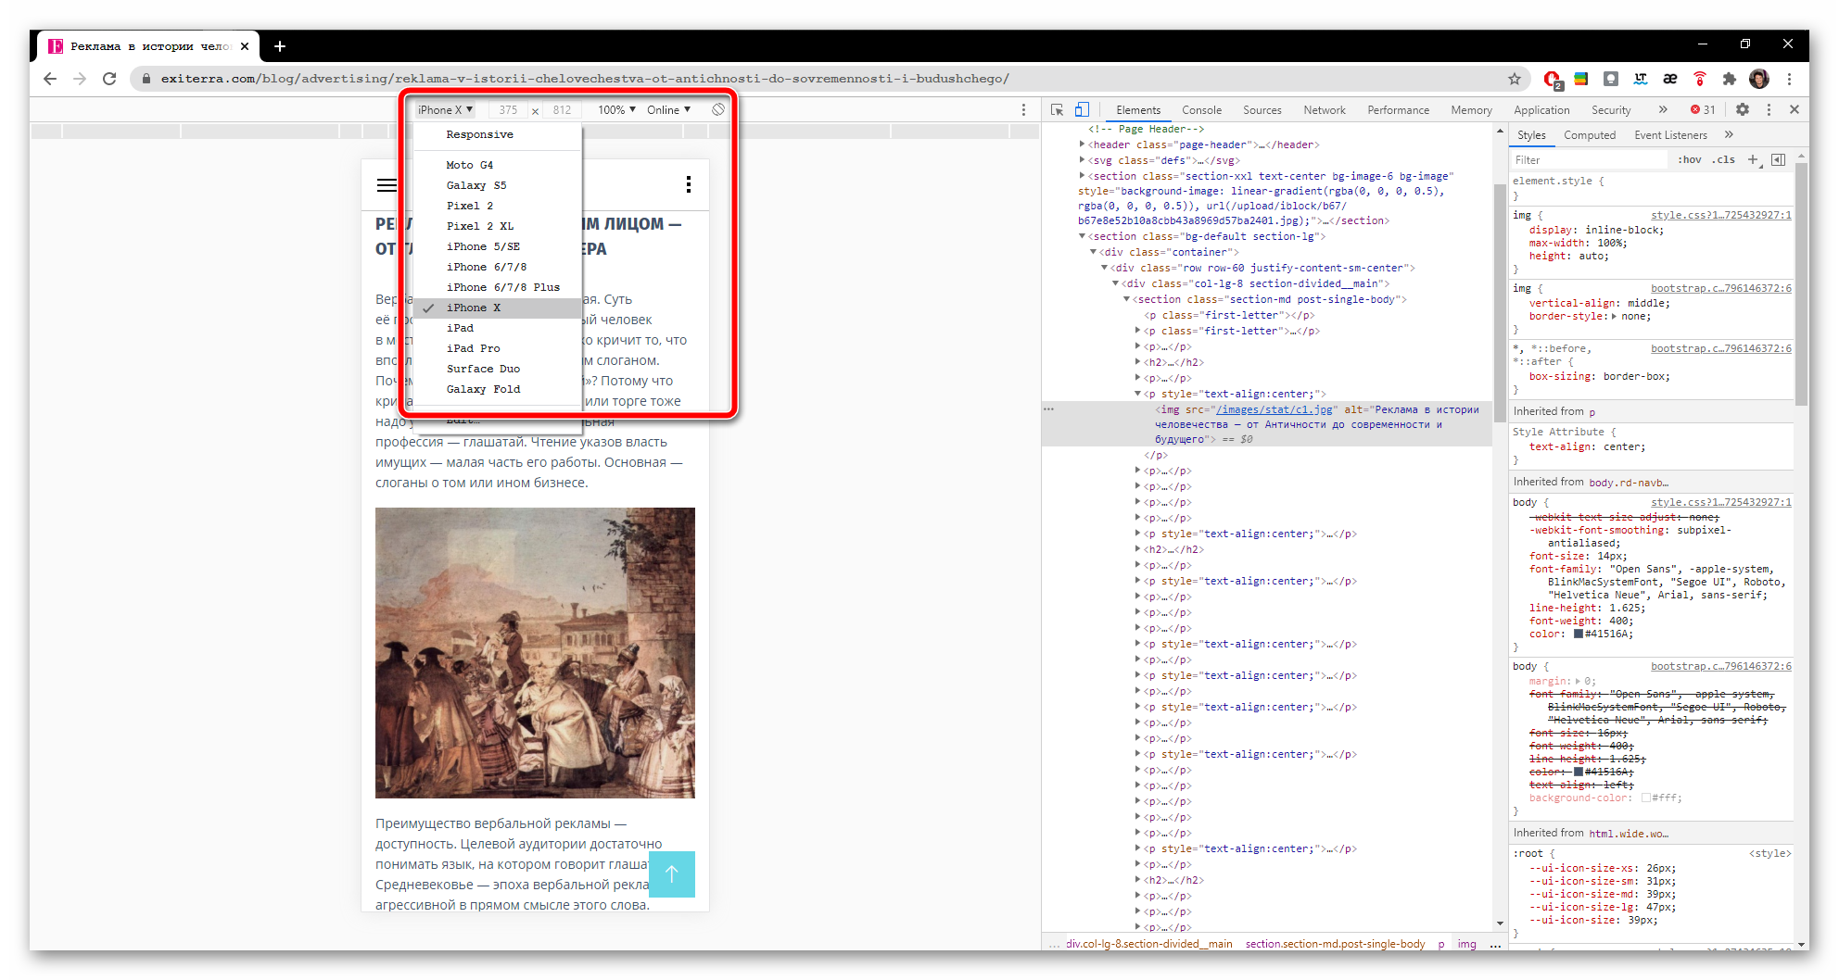The width and height of the screenshot is (1839, 980).
Task: Switch to the Network tab
Action: click(x=1325, y=109)
